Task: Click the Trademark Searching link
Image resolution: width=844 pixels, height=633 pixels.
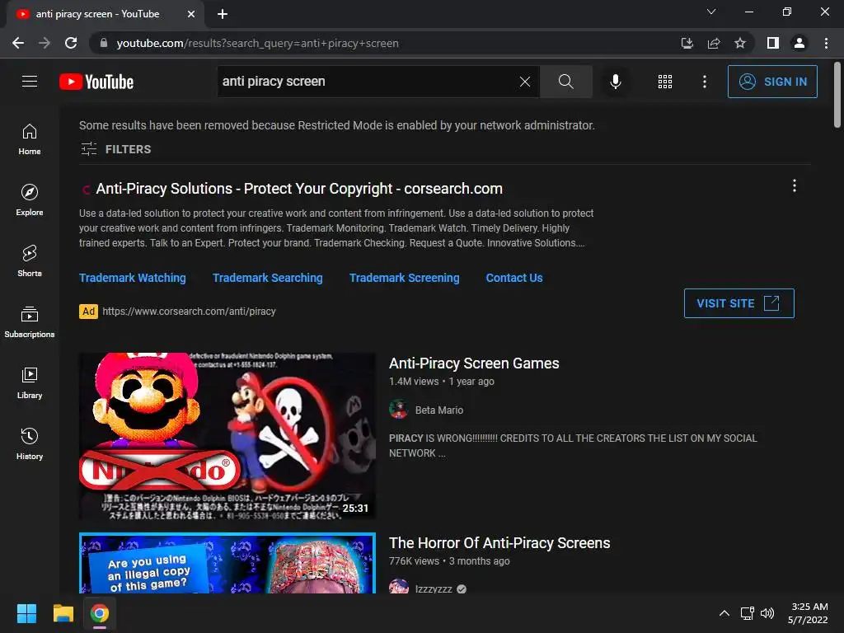Action: [268, 278]
